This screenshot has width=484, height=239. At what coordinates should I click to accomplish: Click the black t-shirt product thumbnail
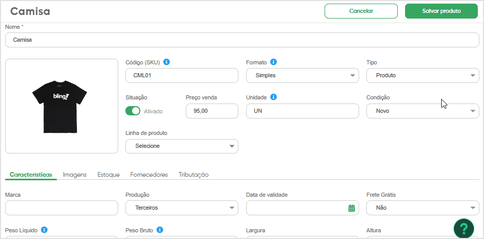click(x=59, y=106)
